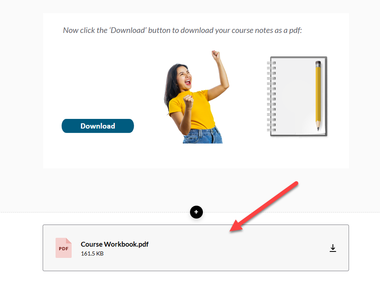Viewport: 380px width, 282px height.
Task: Click the spiral binding rings of the notebook
Action: click(x=271, y=96)
